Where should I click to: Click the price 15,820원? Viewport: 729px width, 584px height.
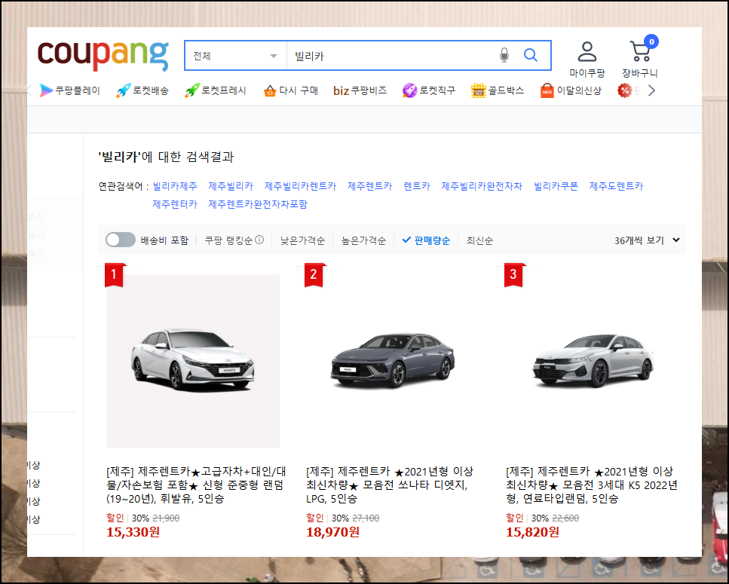532,532
